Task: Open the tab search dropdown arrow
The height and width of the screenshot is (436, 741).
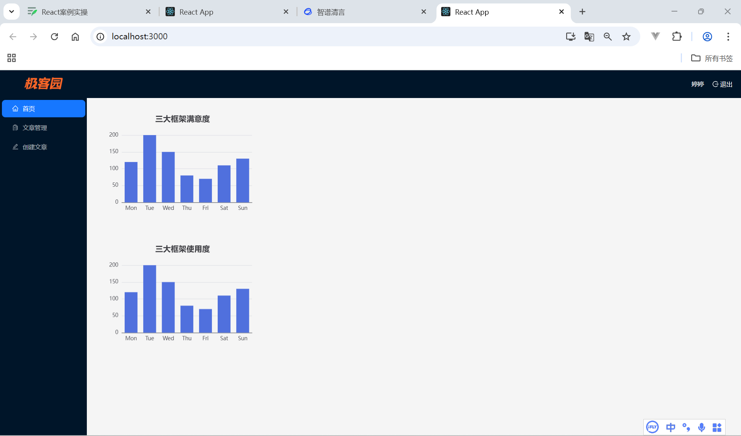Action: (x=12, y=12)
